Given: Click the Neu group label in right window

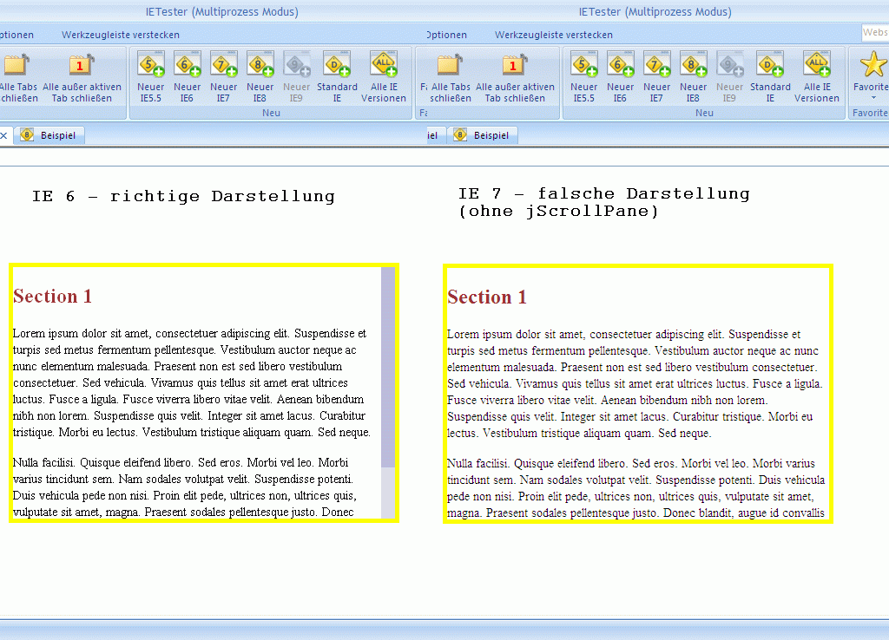Looking at the screenshot, I should 704,113.
